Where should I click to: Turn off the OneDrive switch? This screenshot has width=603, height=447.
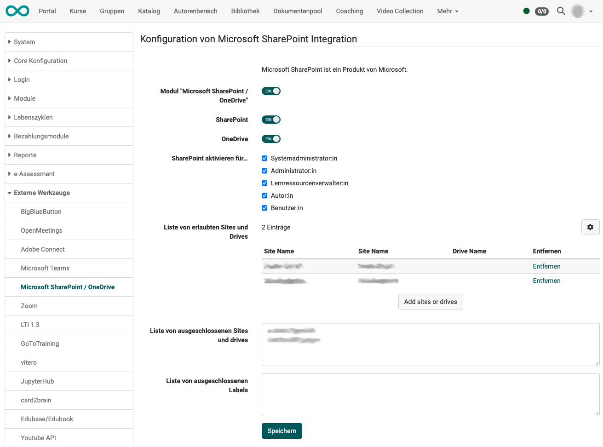[271, 138]
